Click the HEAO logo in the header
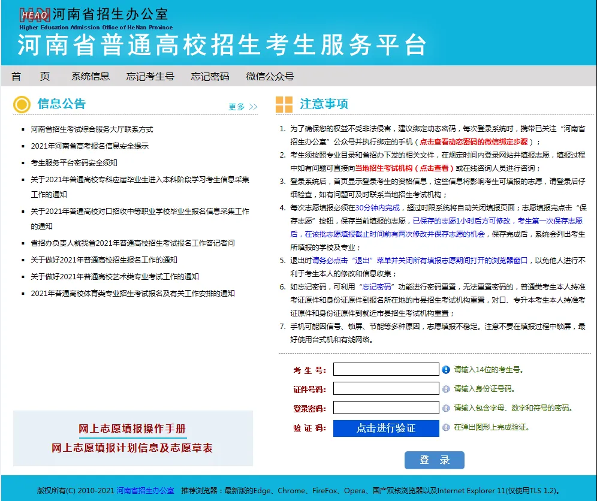 click(x=35, y=15)
